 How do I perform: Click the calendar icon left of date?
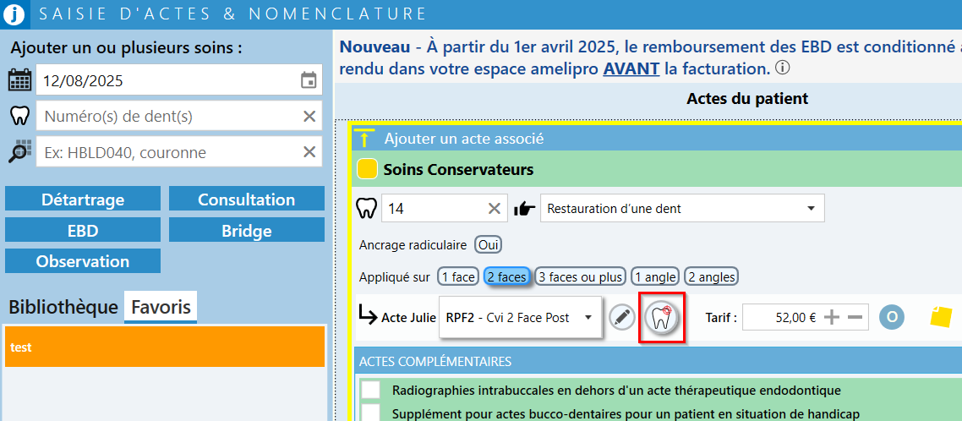[20, 80]
